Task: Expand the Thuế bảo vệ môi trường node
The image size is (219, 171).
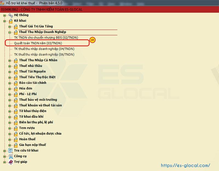Action: 10,100
